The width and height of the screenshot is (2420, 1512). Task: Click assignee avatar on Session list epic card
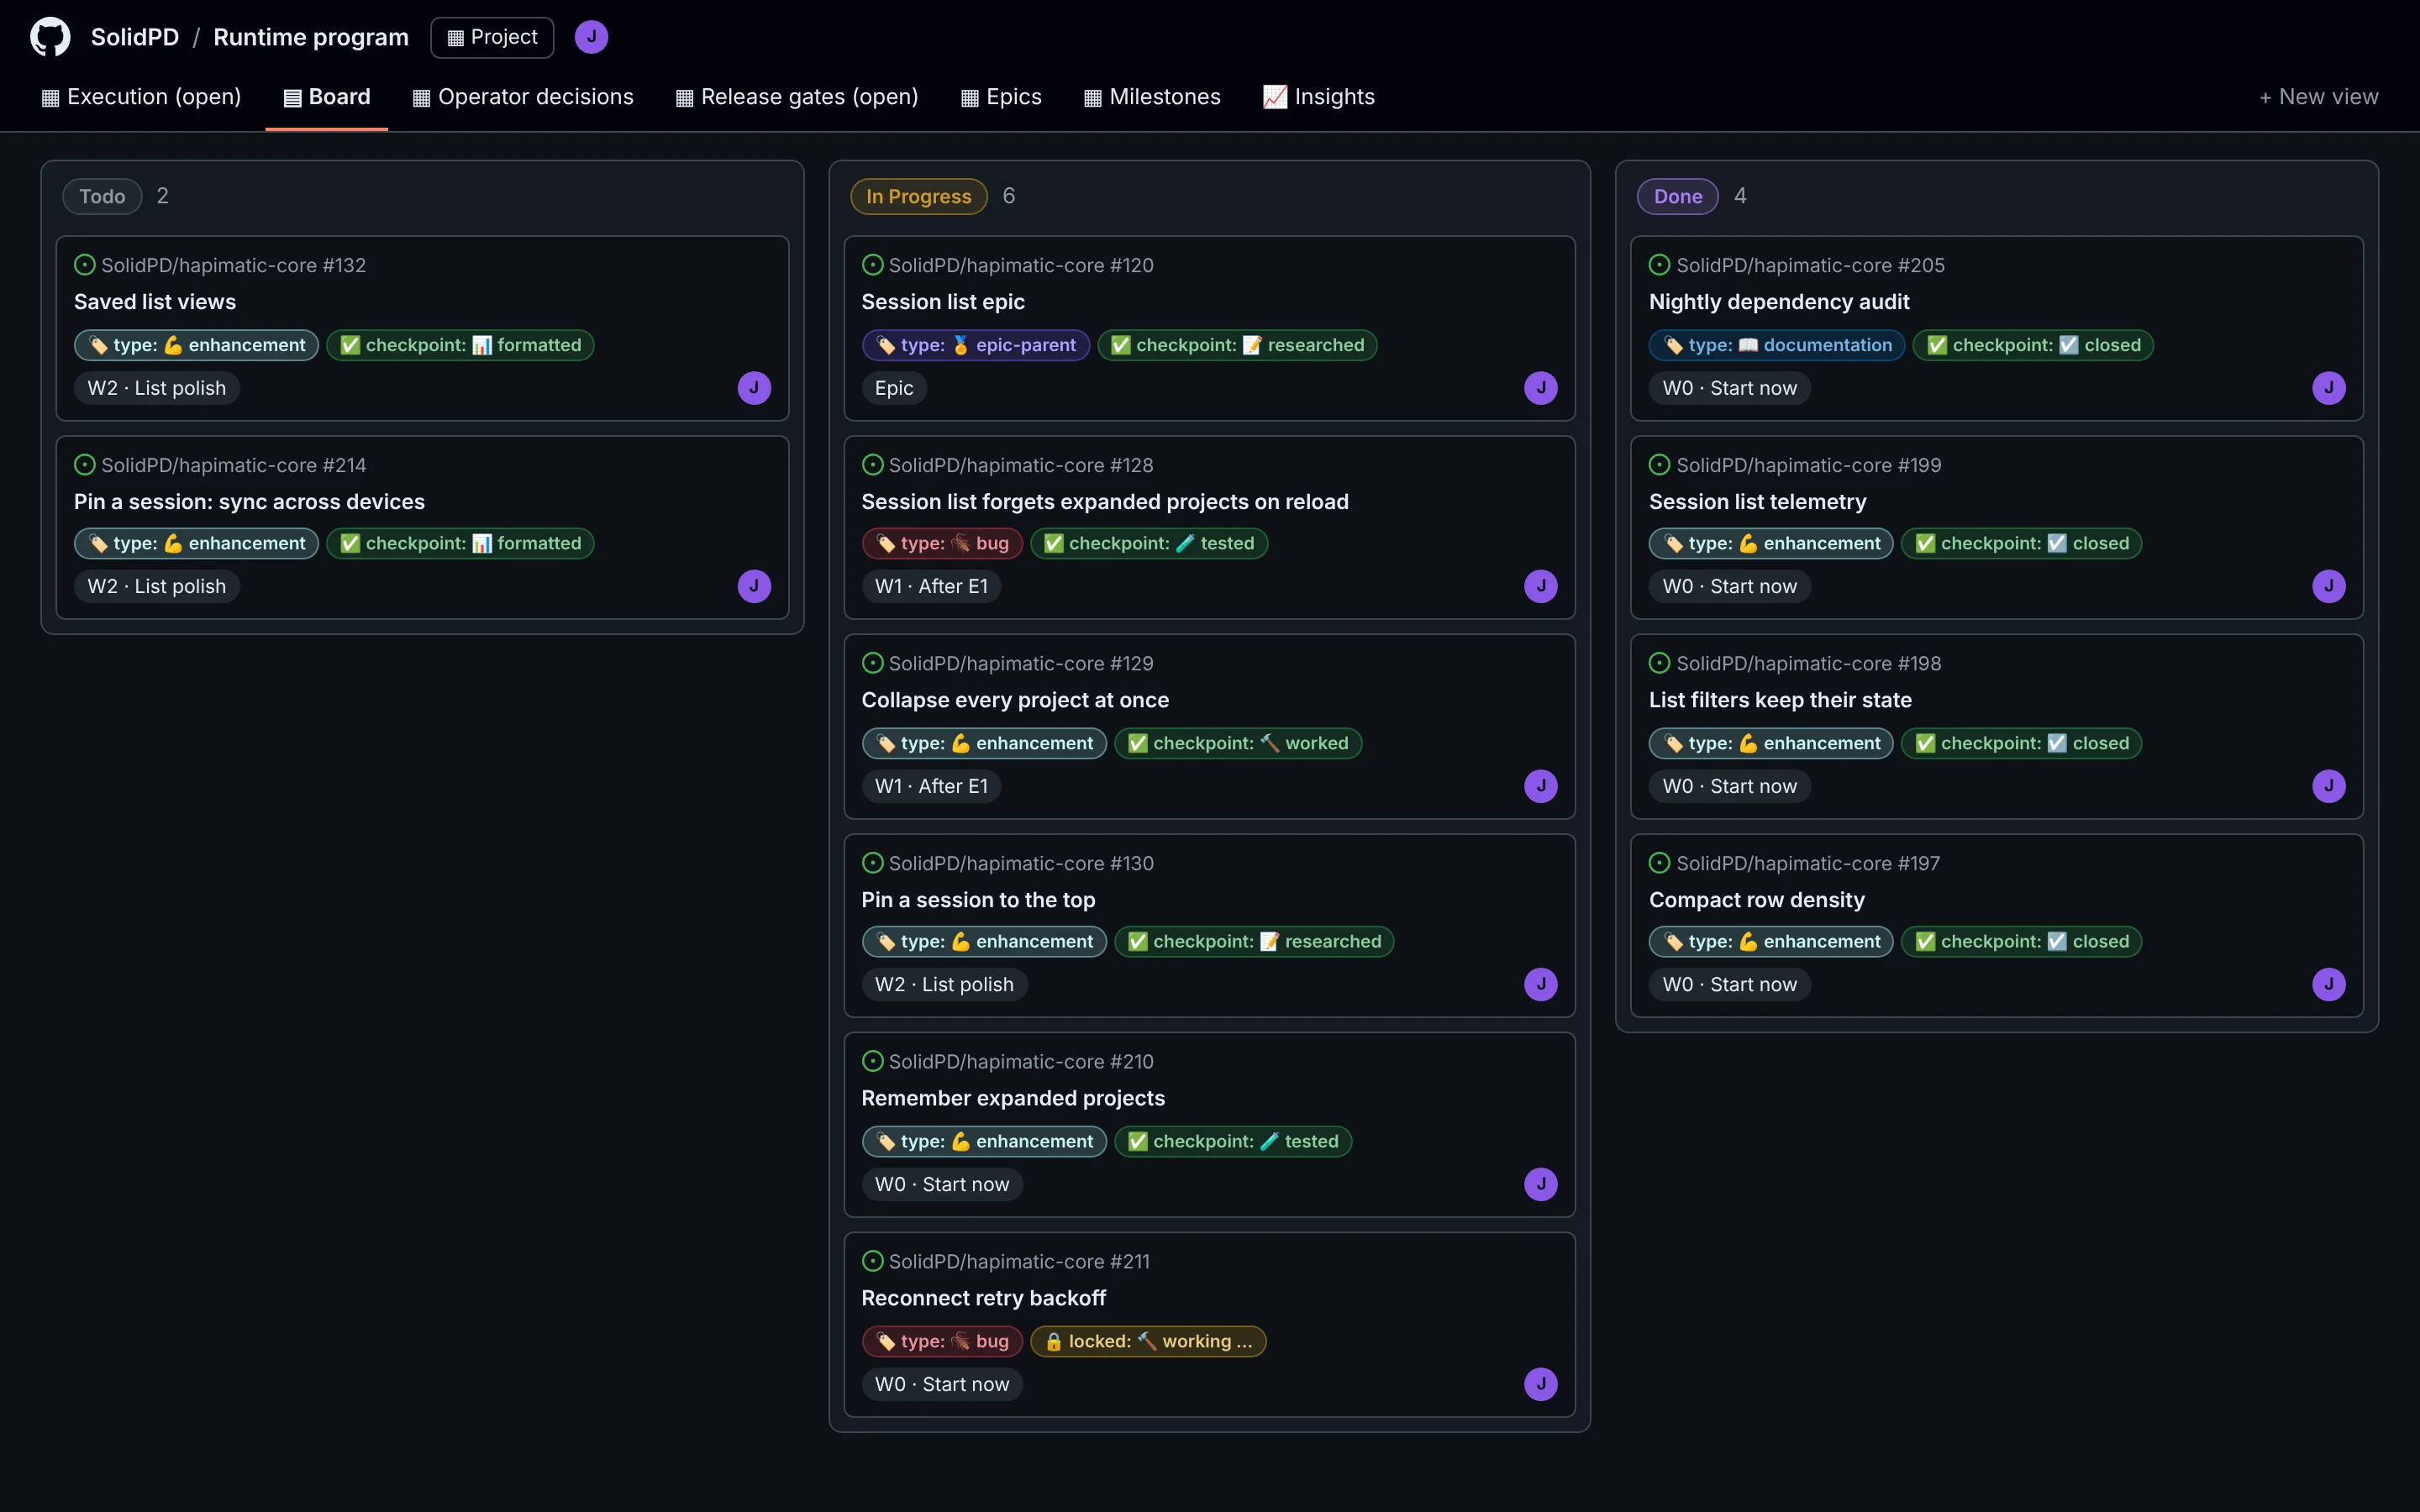click(x=1541, y=388)
